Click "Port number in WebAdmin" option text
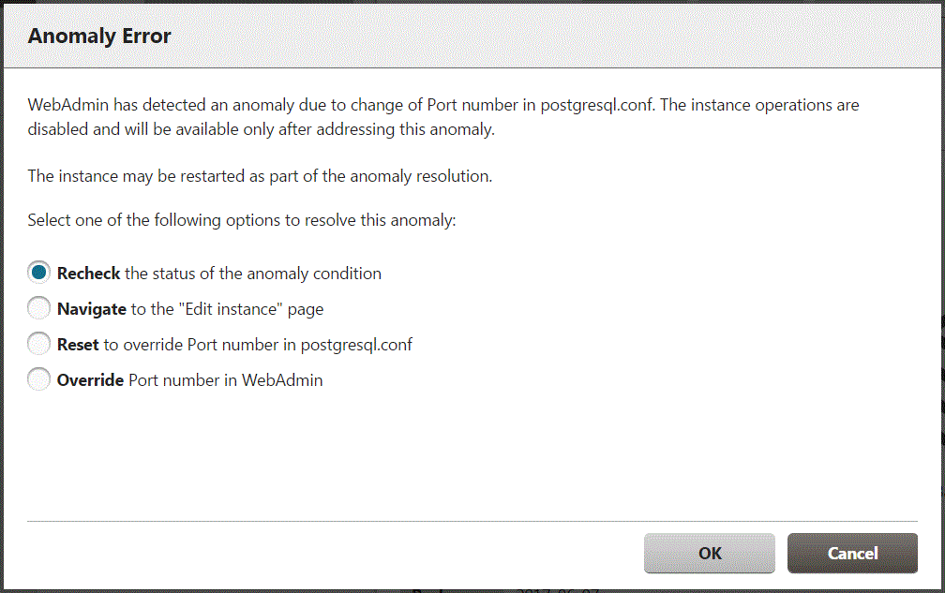Image resolution: width=945 pixels, height=593 pixels. [225, 380]
